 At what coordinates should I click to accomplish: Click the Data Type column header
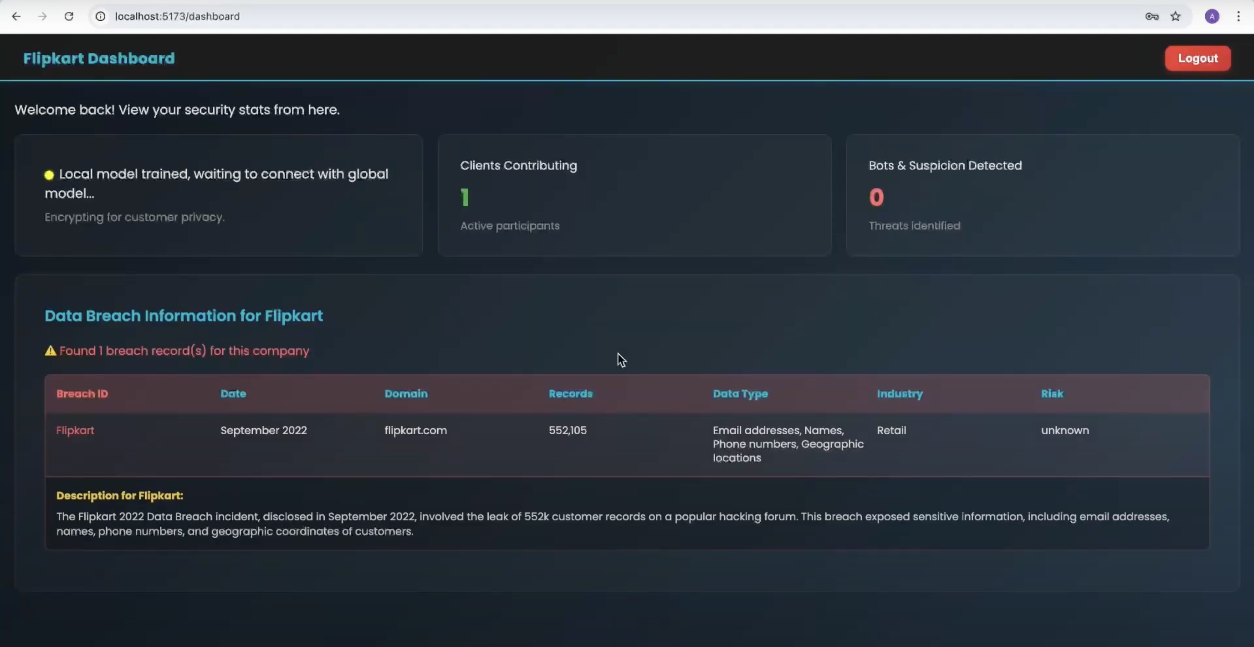click(x=740, y=394)
